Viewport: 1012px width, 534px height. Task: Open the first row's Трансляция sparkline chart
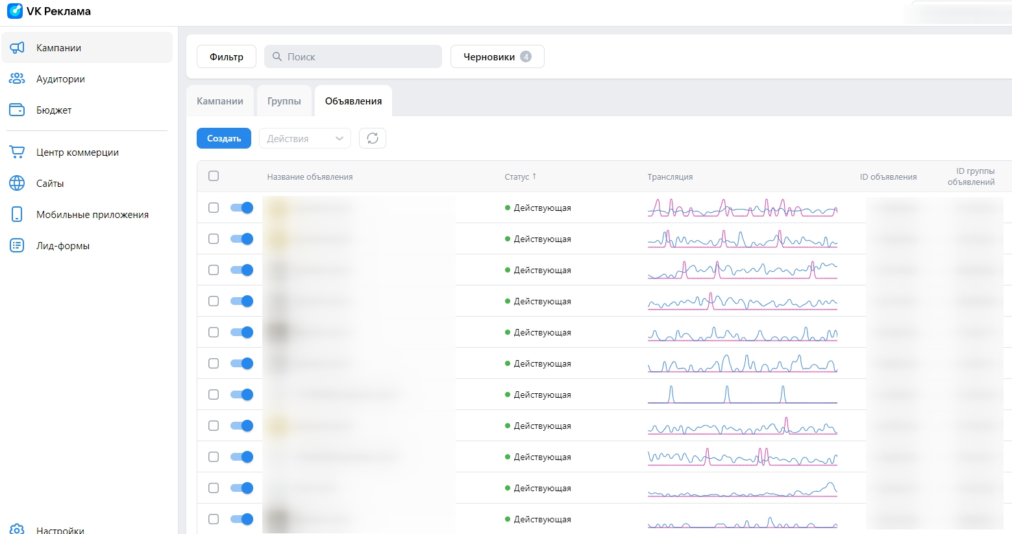coord(743,208)
